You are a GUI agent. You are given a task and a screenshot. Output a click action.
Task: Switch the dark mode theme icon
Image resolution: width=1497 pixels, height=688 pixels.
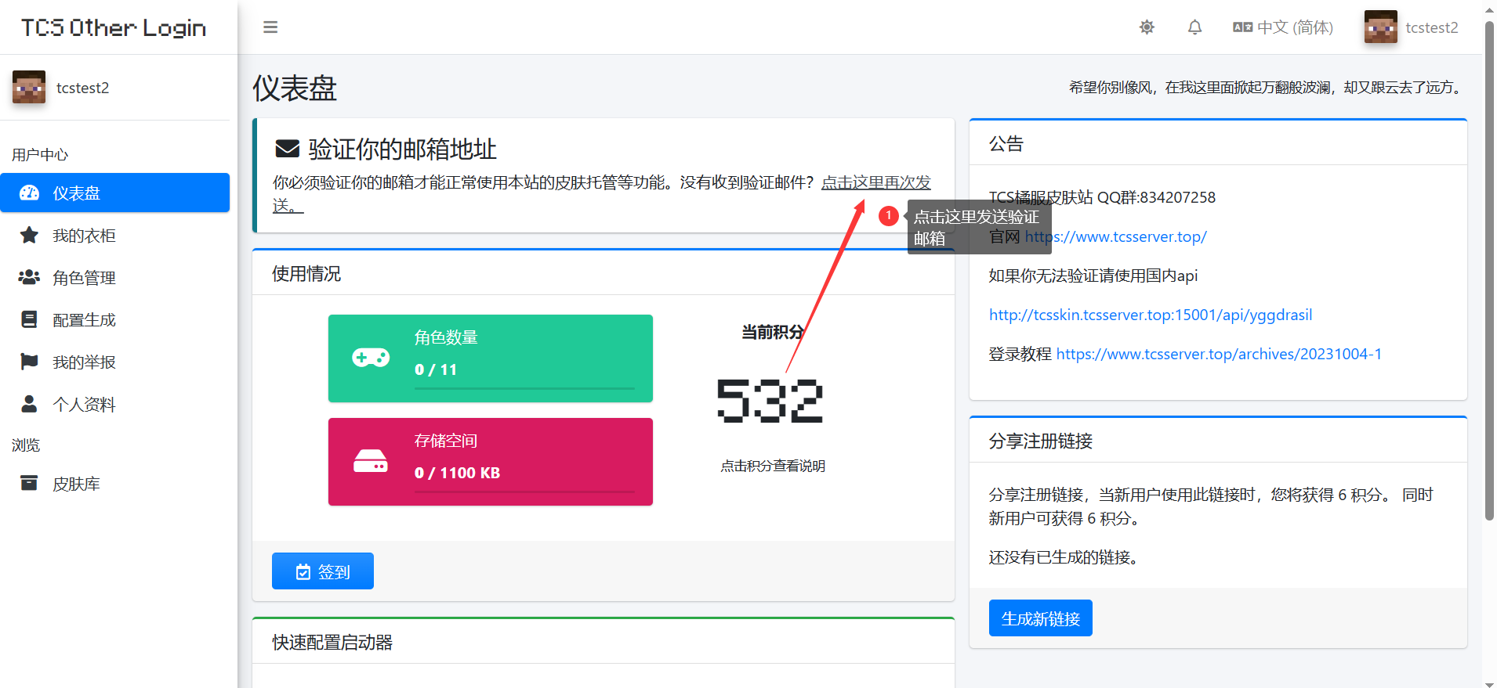tap(1147, 27)
